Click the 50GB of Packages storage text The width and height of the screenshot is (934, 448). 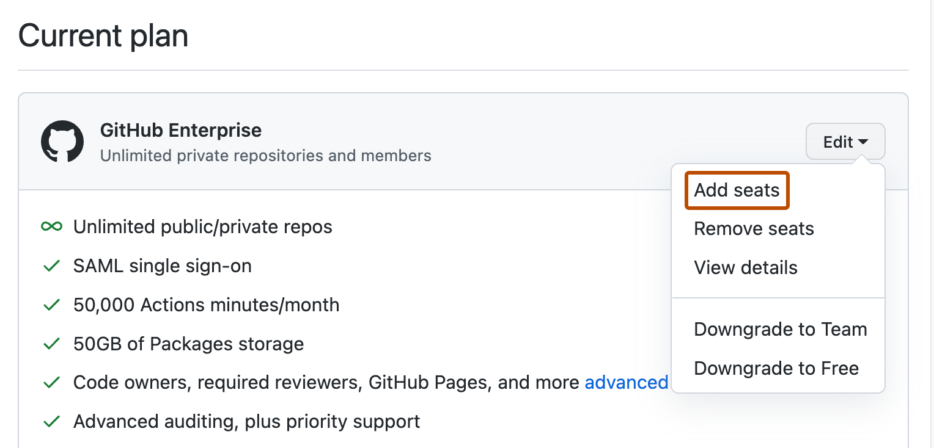click(x=188, y=344)
